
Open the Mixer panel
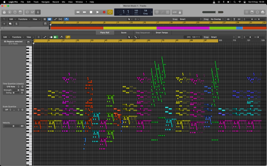[33, 12]
